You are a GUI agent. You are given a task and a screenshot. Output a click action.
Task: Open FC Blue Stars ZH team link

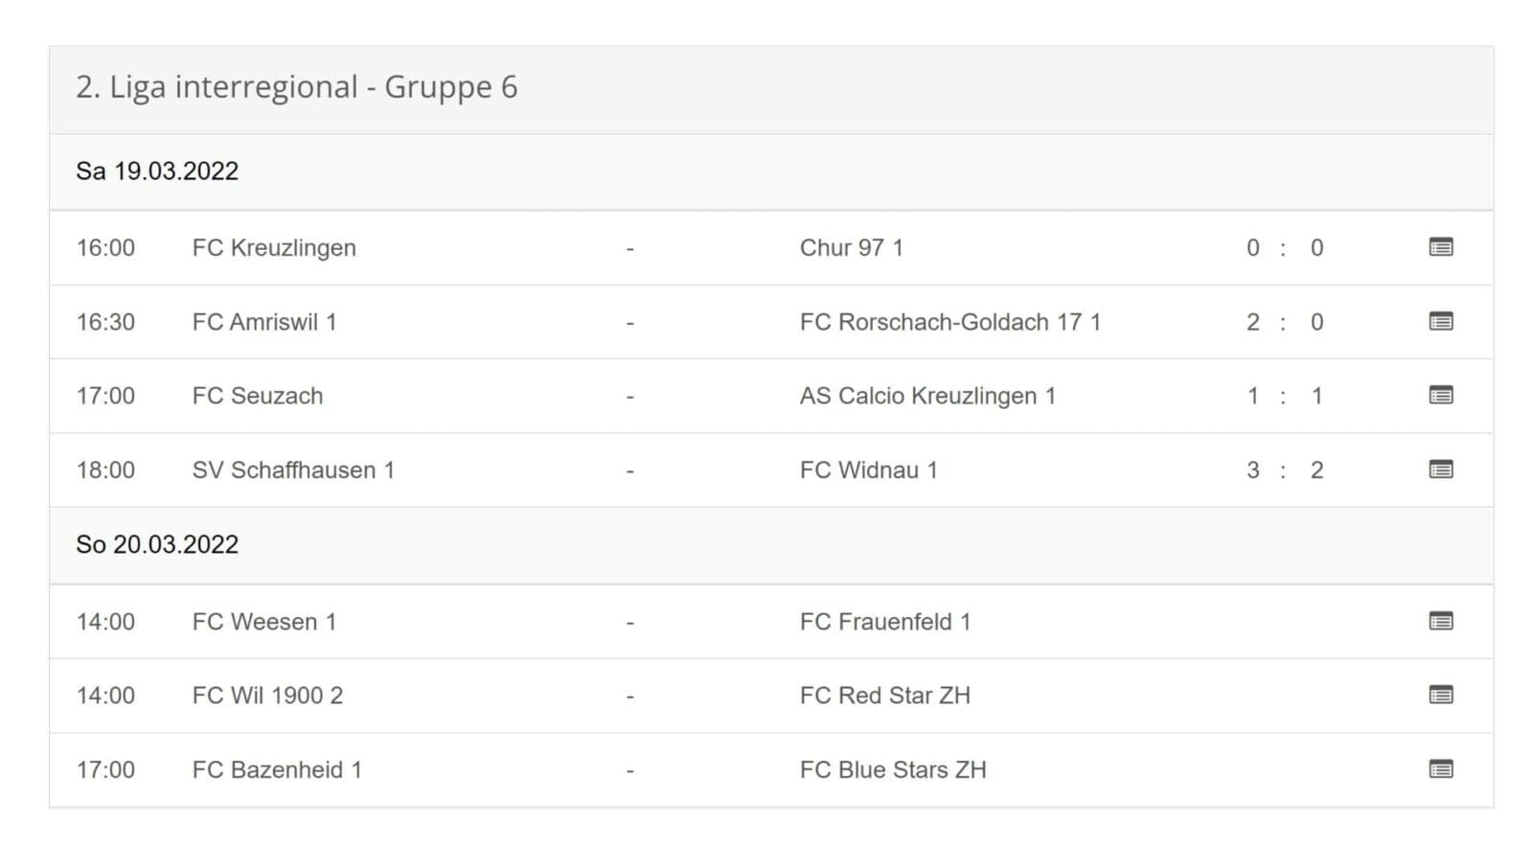tap(892, 769)
